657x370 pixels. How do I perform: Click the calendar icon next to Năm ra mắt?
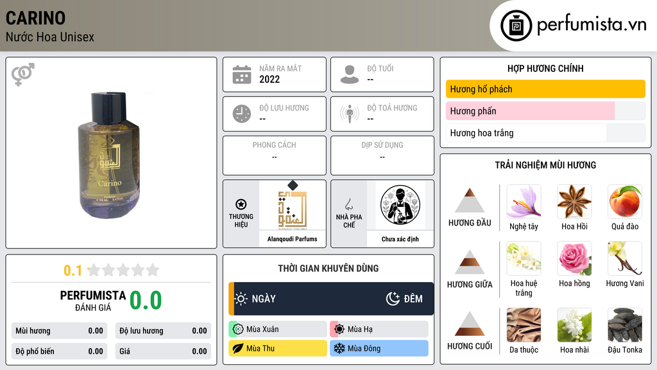(242, 75)
